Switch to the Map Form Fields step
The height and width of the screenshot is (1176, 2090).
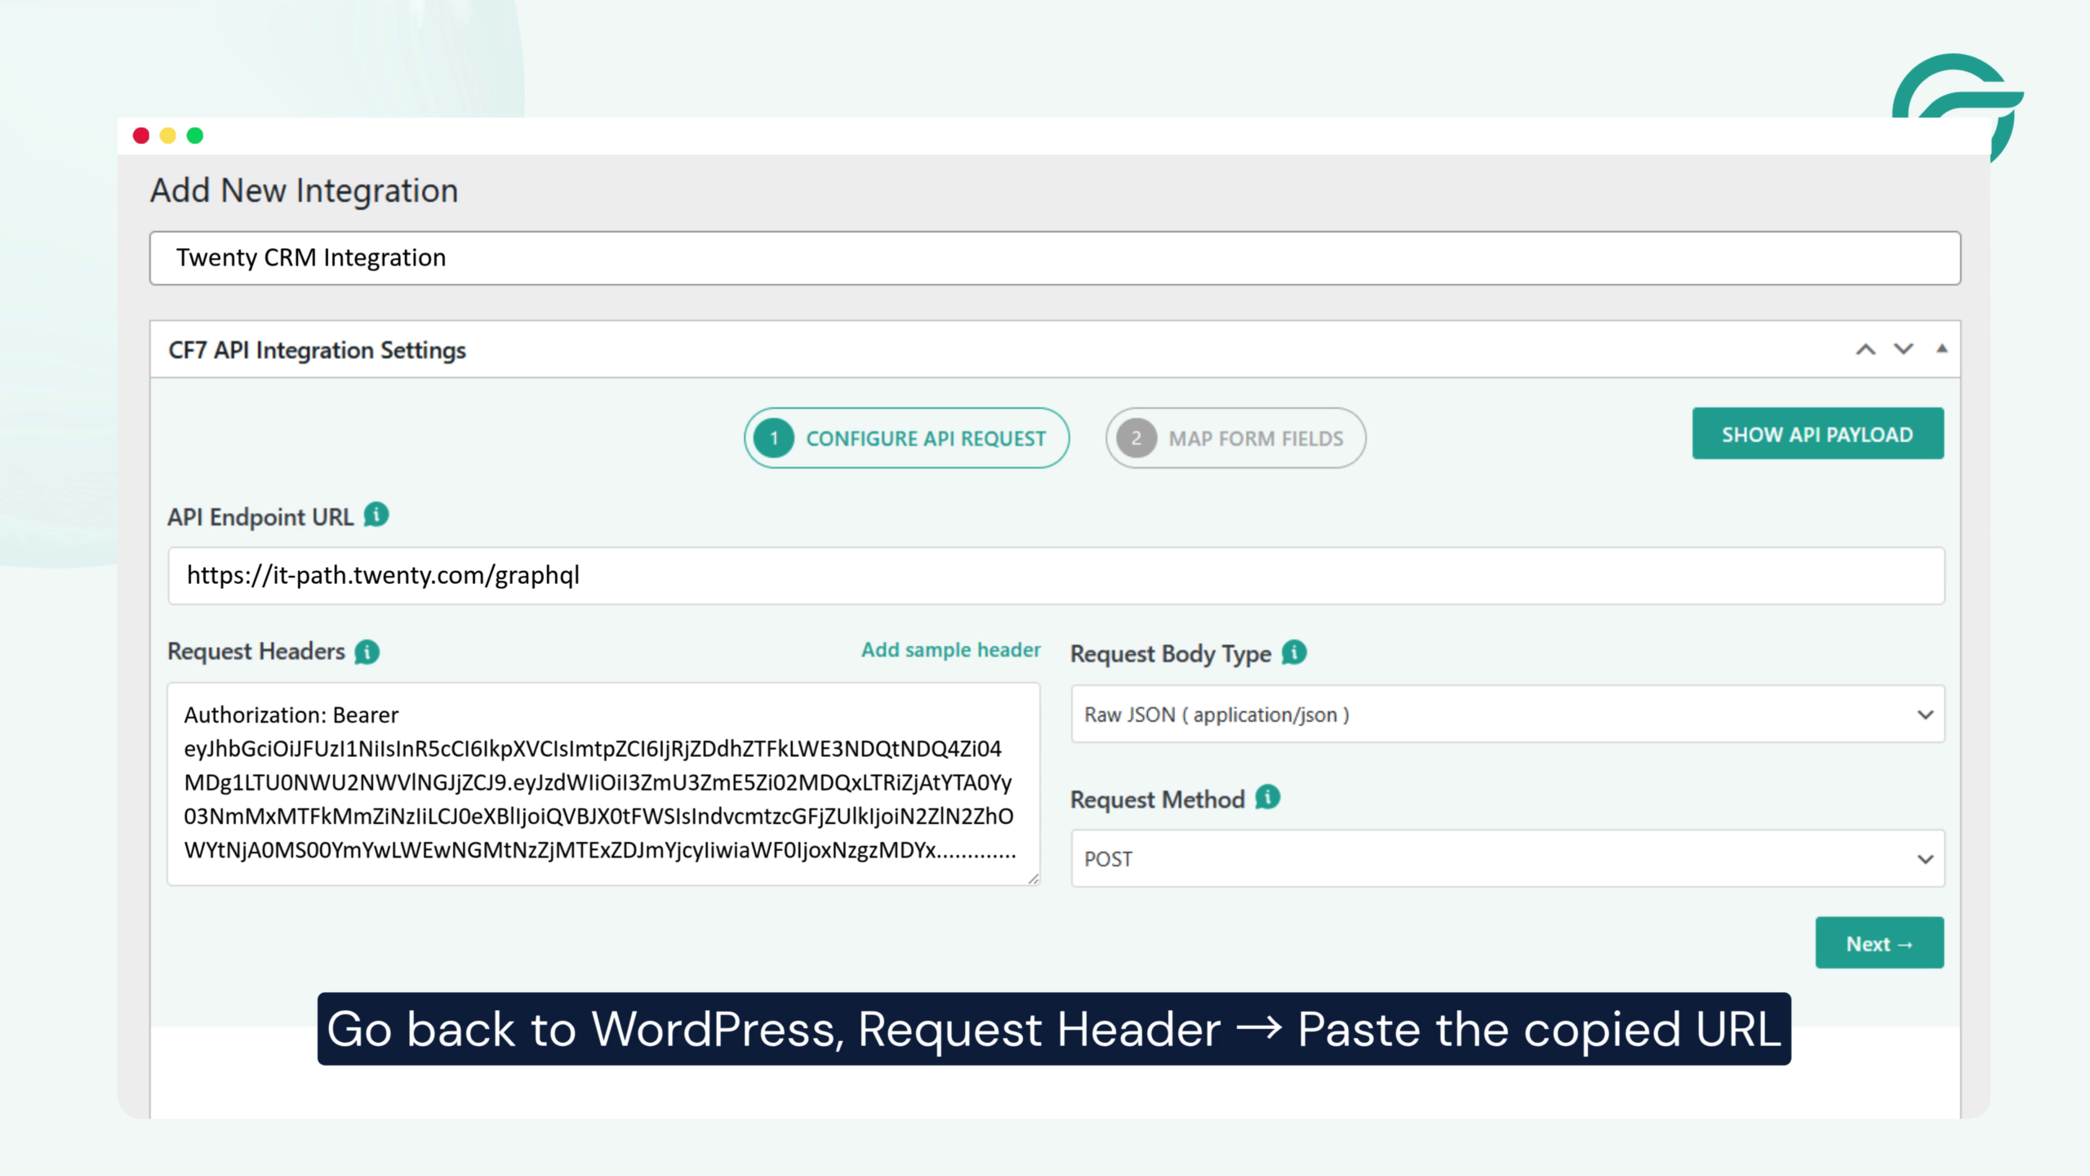click(x=1236, y=439)
